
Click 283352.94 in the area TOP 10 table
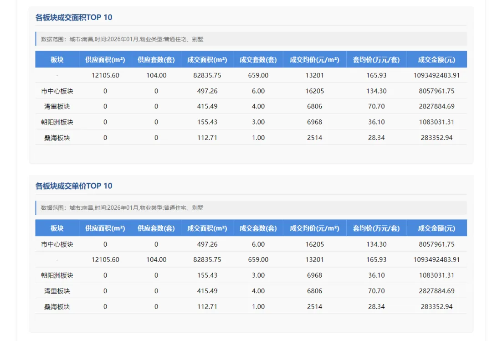point(436,138)
